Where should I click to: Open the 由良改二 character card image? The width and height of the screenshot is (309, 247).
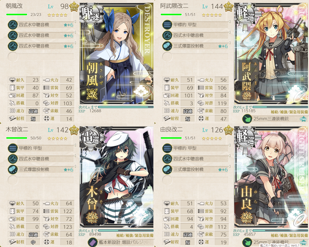pos(271,177)
